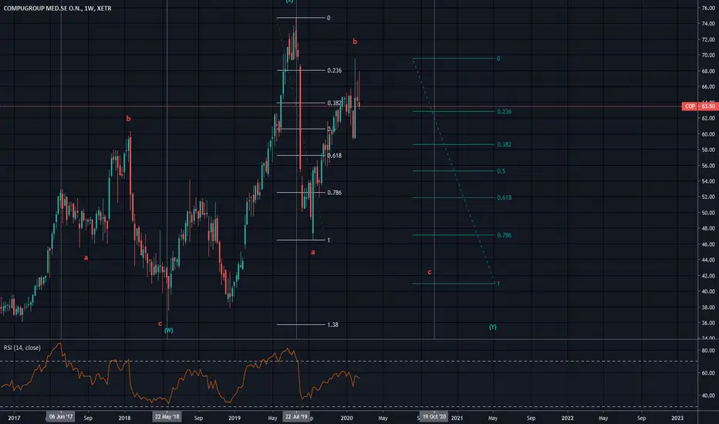Select the (W) wave label
The width and height of the screenshot is (719, 424).
(169, 331)
